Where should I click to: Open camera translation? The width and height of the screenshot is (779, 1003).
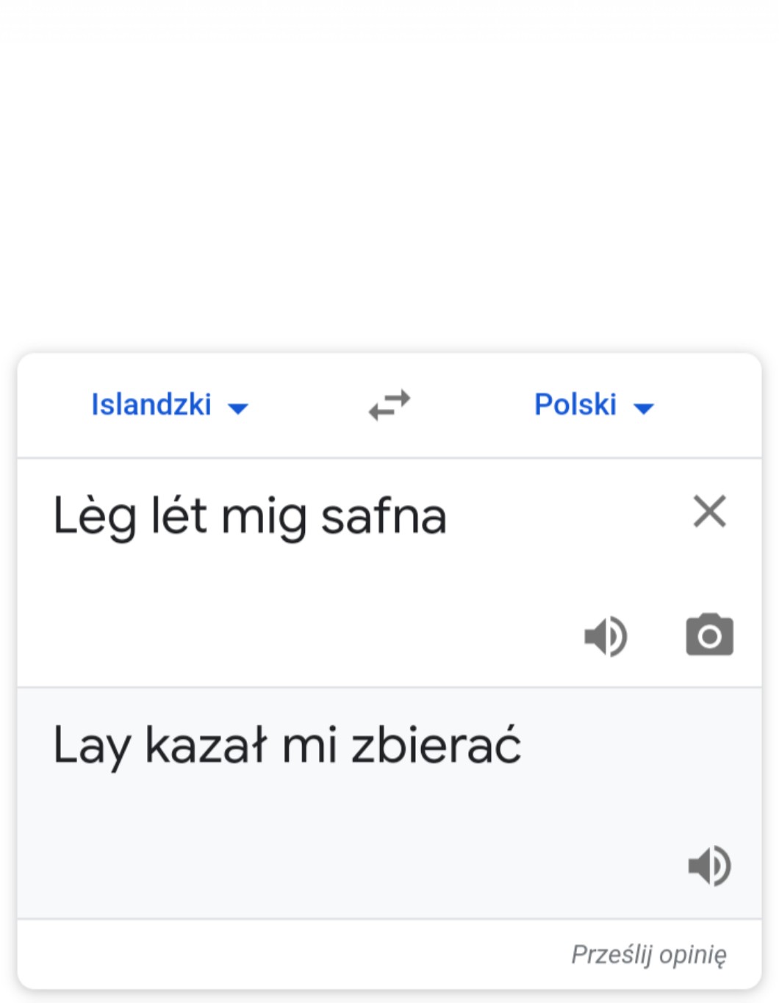709,635
